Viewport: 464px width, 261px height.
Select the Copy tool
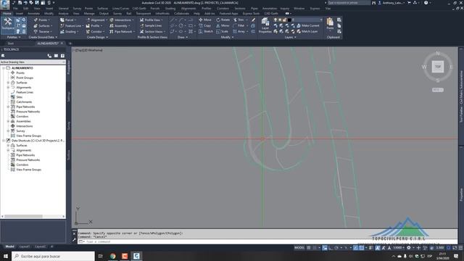tap(204, 26)
